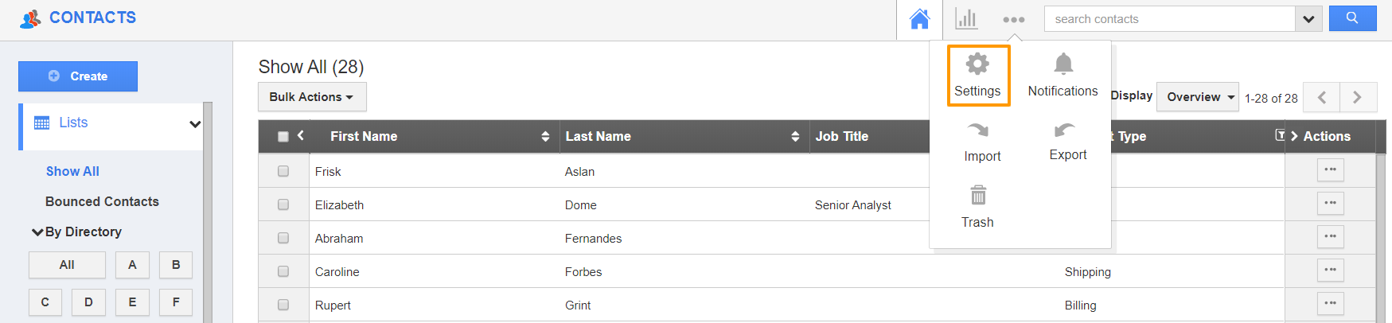This screenshot has width=1392, height=323.
Task: Go to the home icon
Action: [920, 19]
